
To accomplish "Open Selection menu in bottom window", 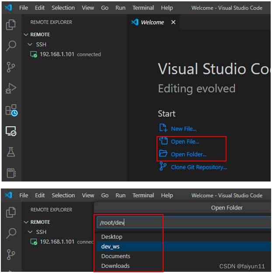I will coord(63,195).
